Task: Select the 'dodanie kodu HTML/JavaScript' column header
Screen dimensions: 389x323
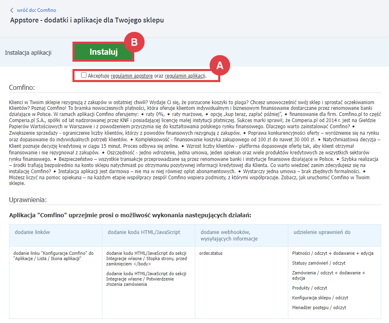Action: 144,232
